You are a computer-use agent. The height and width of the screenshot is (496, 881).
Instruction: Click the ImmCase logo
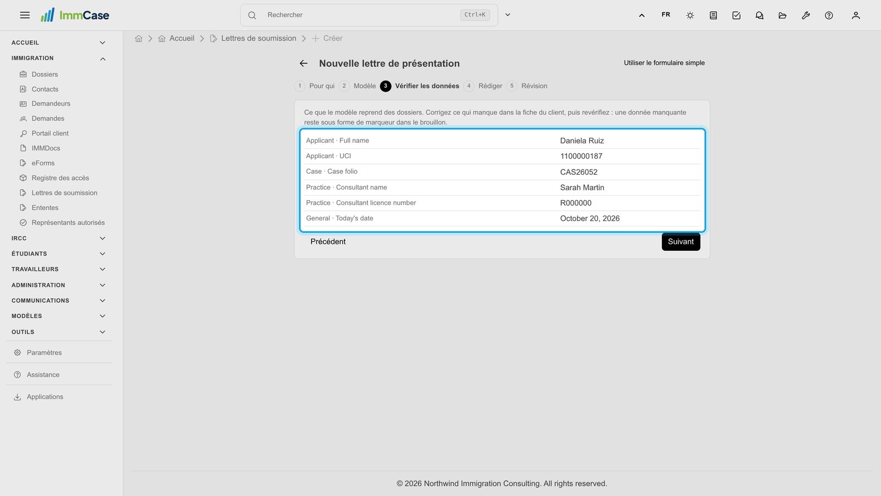(x=75, y=15)
